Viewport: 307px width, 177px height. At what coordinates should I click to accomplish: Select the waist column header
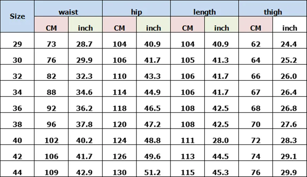(68, 8)
